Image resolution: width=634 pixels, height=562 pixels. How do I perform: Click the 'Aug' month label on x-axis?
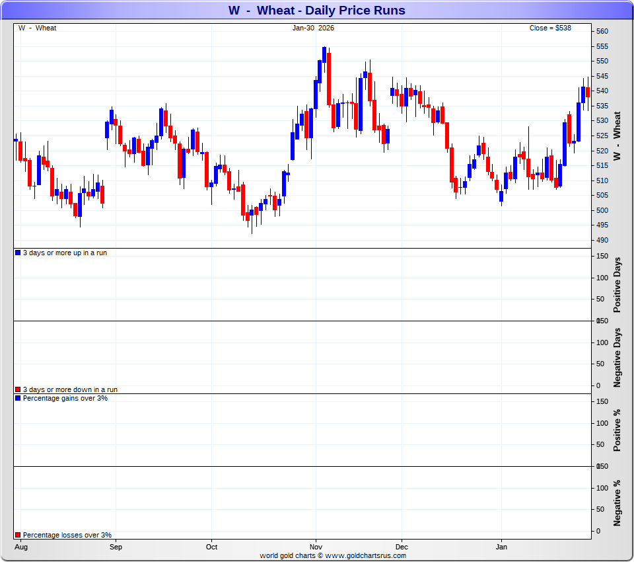[20, 547]
